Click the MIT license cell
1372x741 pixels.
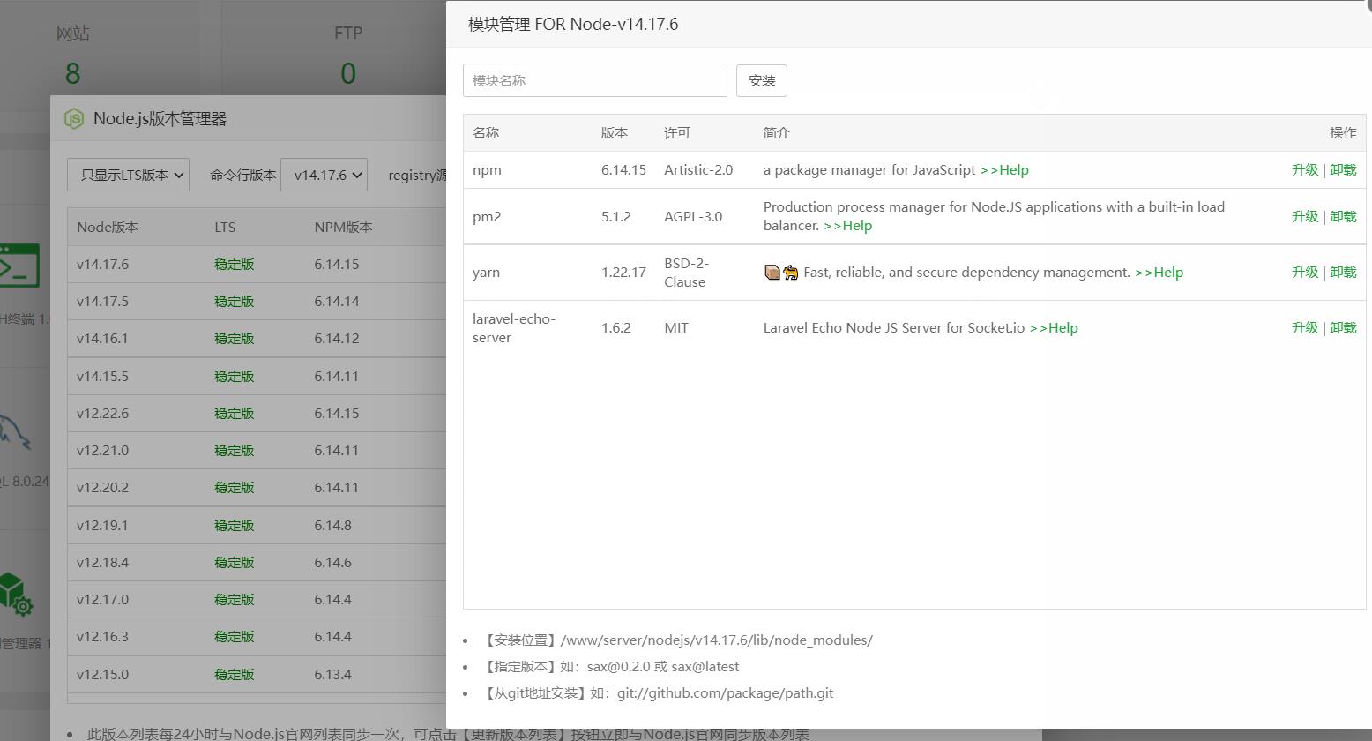click(676, 328)
